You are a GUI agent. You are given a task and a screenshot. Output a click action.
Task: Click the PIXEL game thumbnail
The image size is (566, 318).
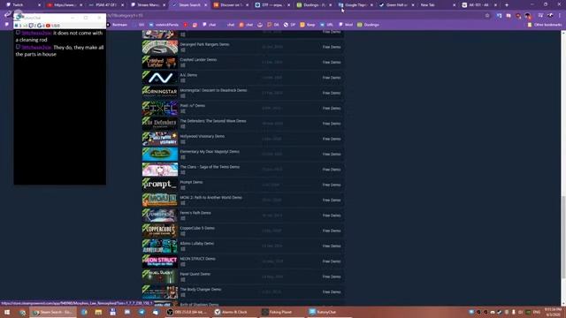point(160,108)
